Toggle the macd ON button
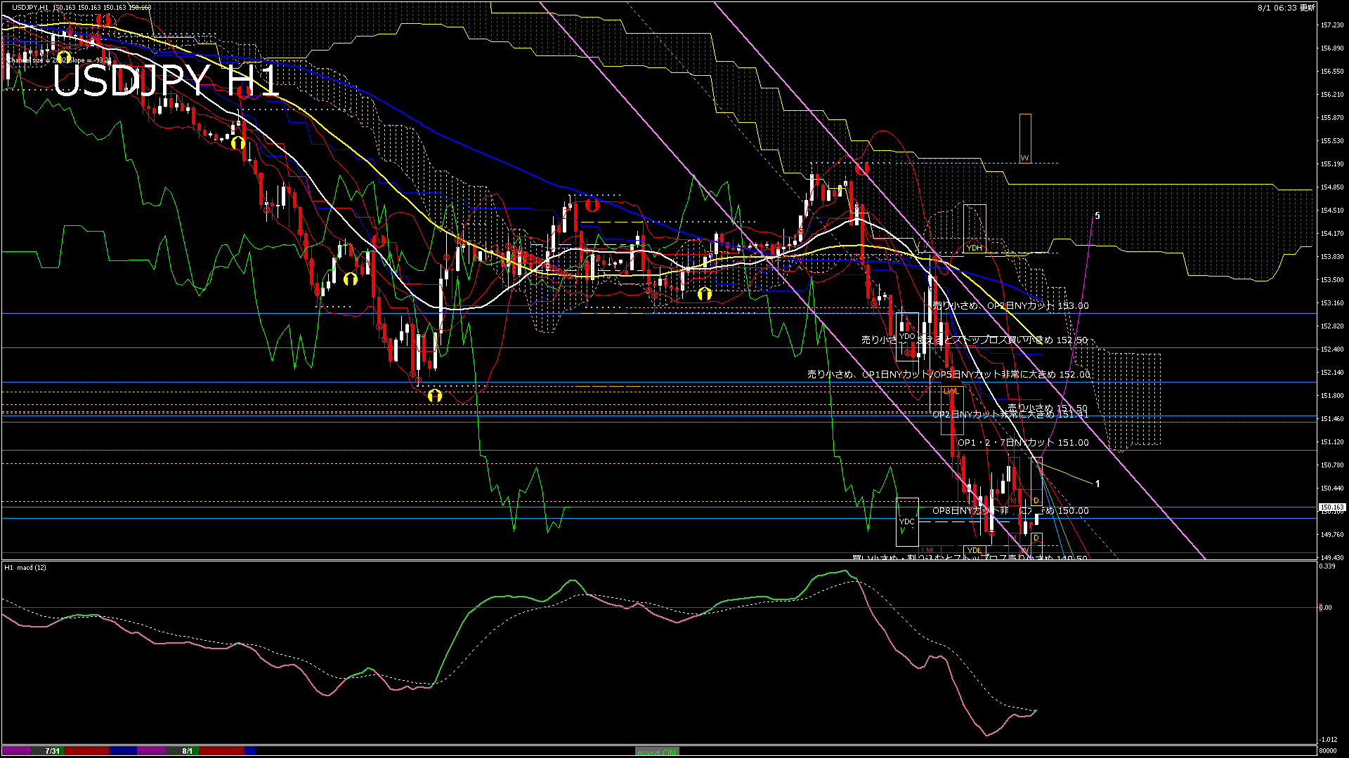1349x758 pixels. click(x=657, y=752)
